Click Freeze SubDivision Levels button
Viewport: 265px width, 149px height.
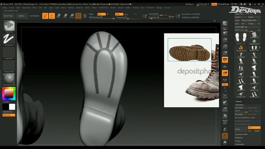pos(248,118)
